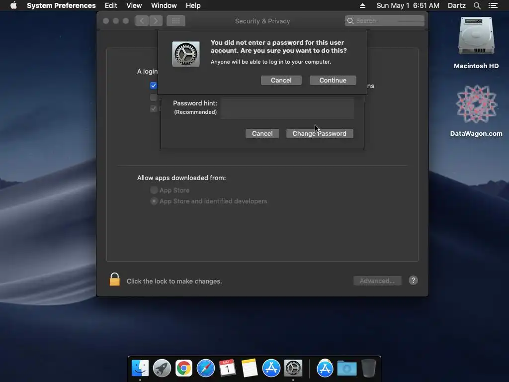Select App Store and identified developers option

click(x=154, y=201)
